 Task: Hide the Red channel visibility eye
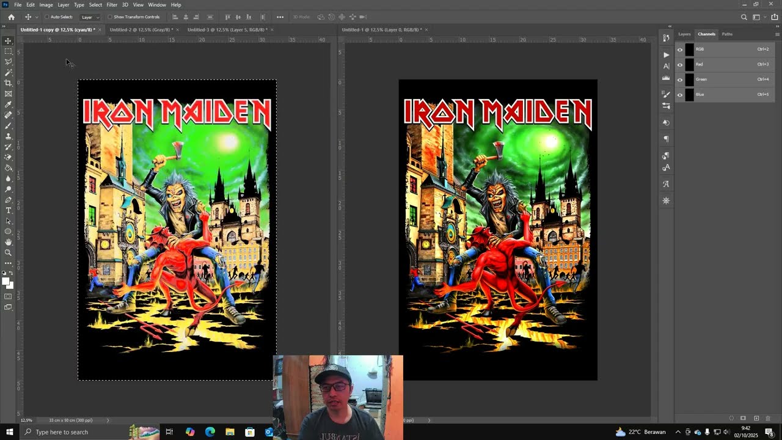pos(680,65)
